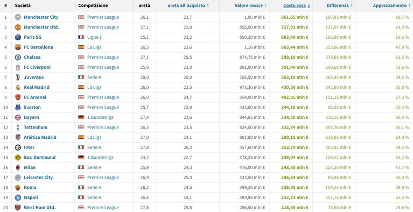Click the West Ham Utd. club crest
Viewport: 413px width, 212px height.
18,208
